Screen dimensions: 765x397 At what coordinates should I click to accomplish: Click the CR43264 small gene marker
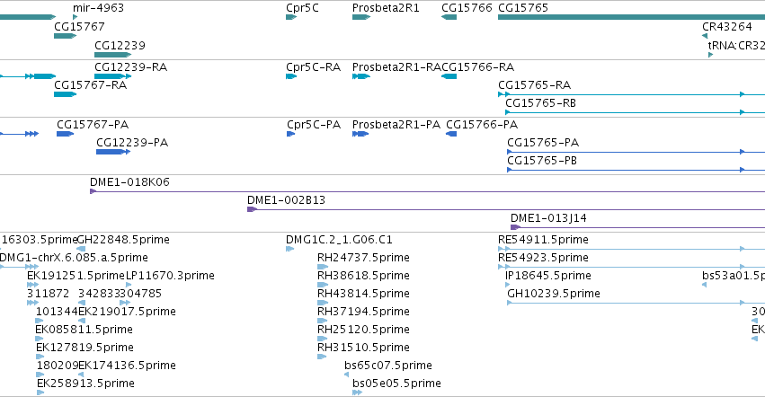pos(705,36)
